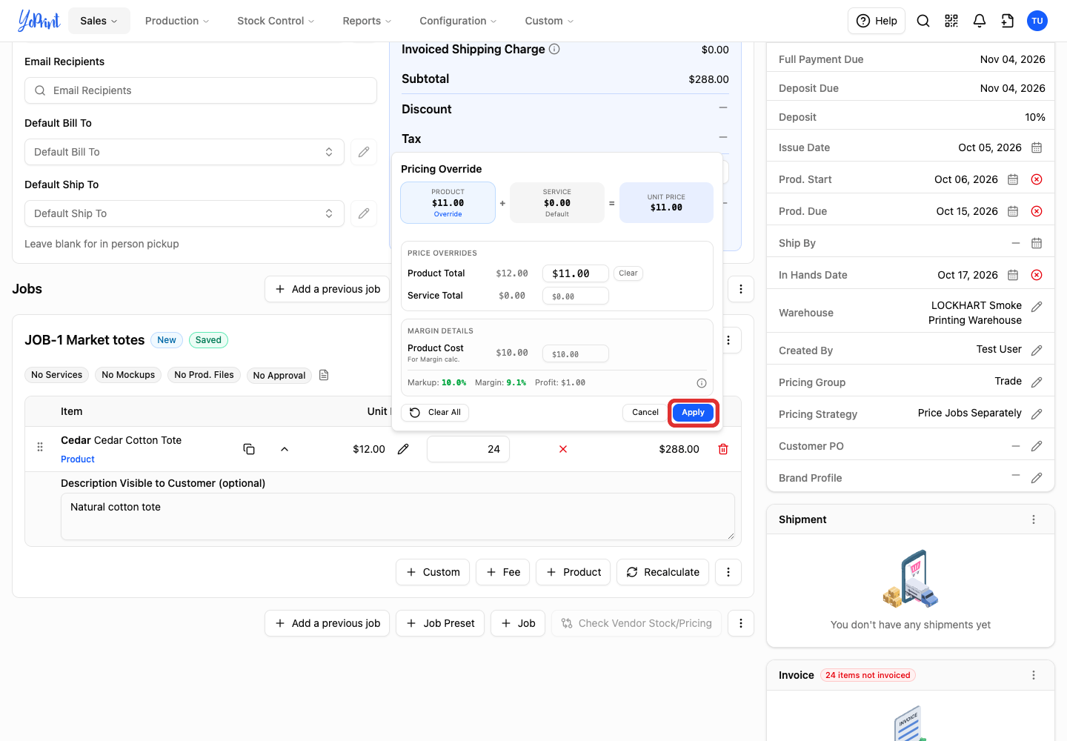Viewport: 1067px width, 741px height.
Task: Edit the Warehouse field
Action: 1037,307
